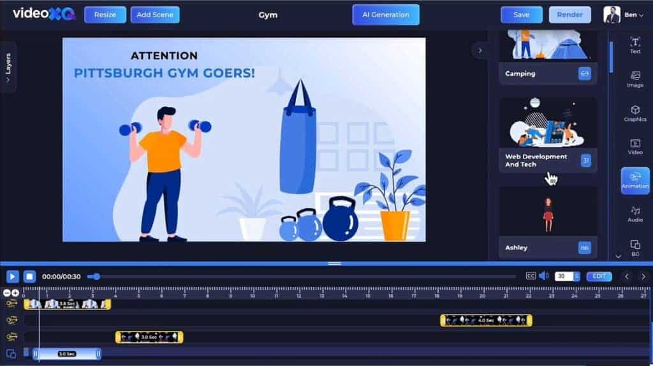
Task: Select the Animation tool in sidebar
Action: (x=635, y=181)
